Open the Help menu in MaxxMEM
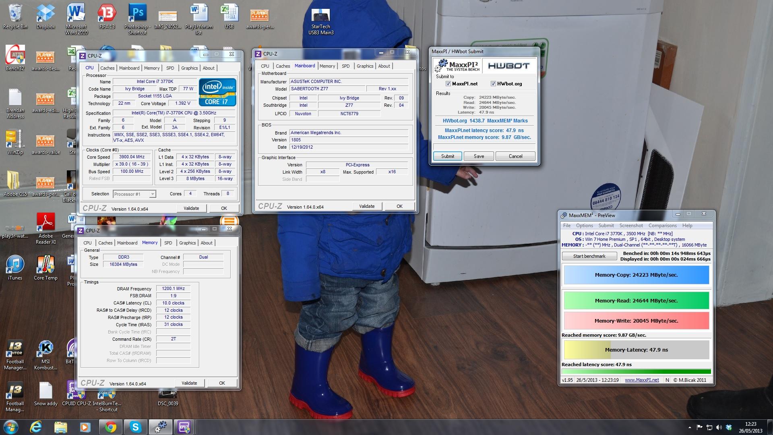 click(687, 226)
